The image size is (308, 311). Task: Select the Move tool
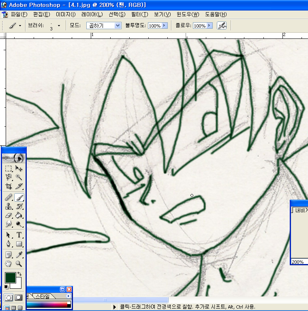point(19,168)
